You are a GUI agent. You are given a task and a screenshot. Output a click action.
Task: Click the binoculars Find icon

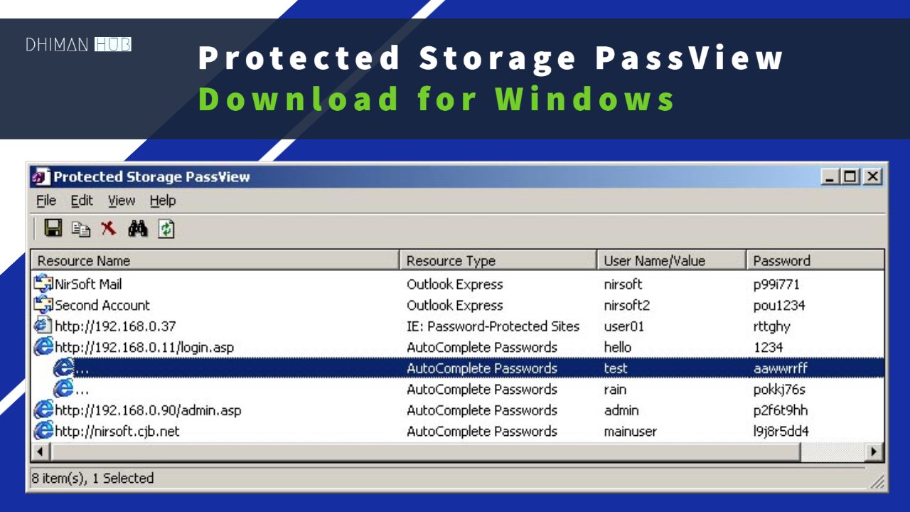point(137,228)
